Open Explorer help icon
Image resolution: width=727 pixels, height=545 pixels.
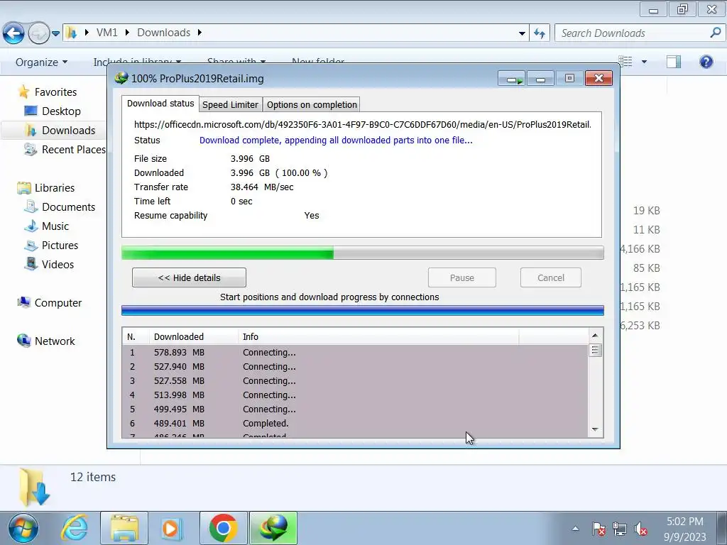(706, 62)
